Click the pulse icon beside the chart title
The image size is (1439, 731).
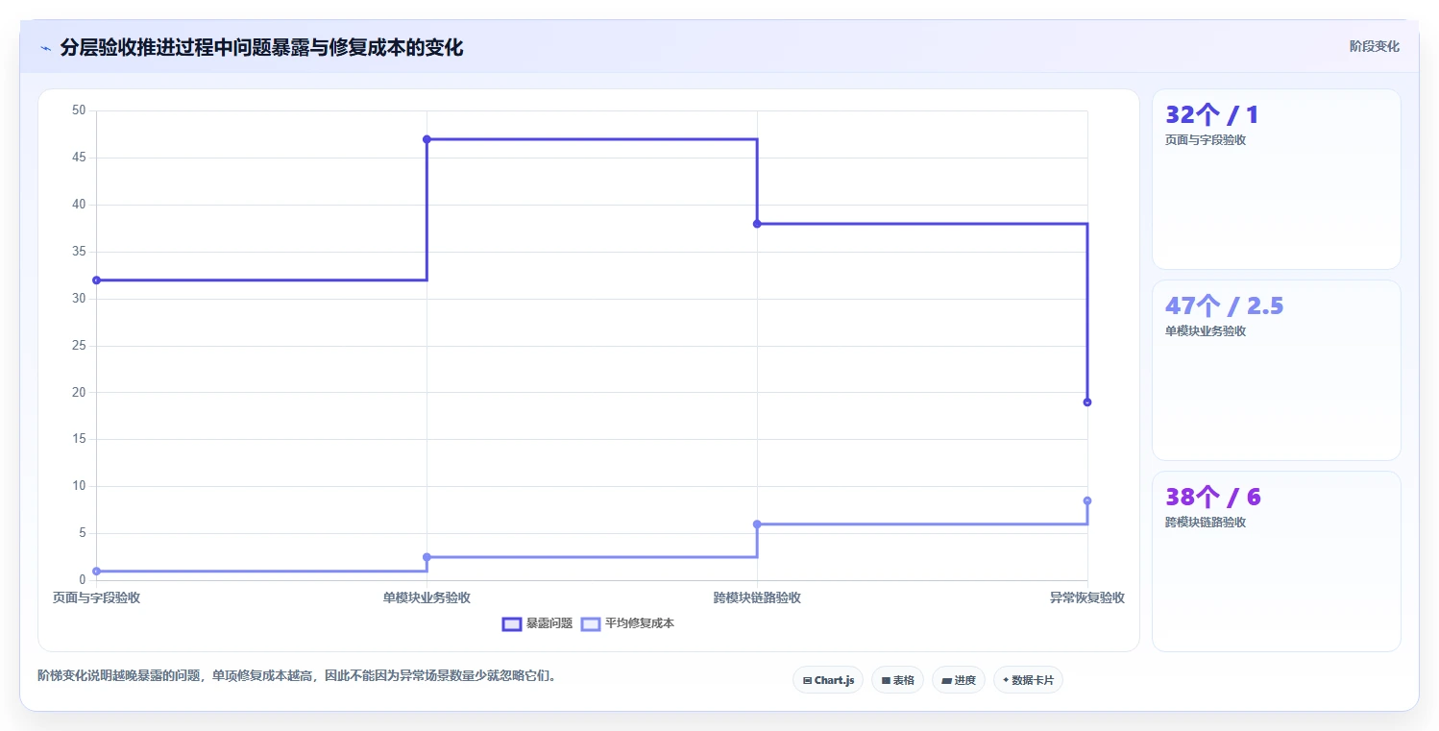[x=45, y=48]
